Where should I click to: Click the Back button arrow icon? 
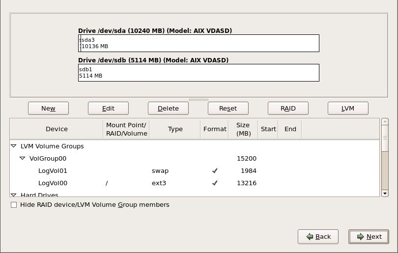point(310,236)
